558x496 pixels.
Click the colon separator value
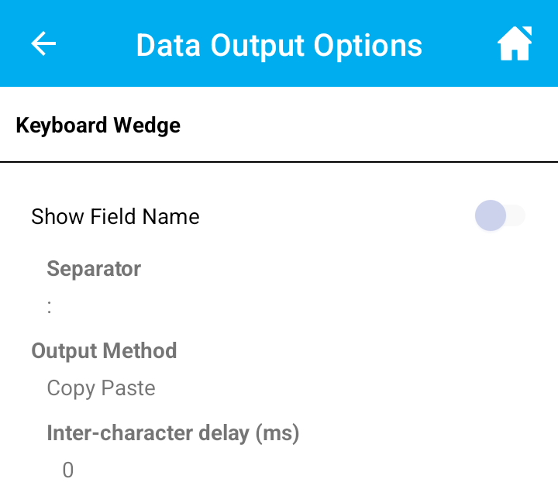click(50, 307)
